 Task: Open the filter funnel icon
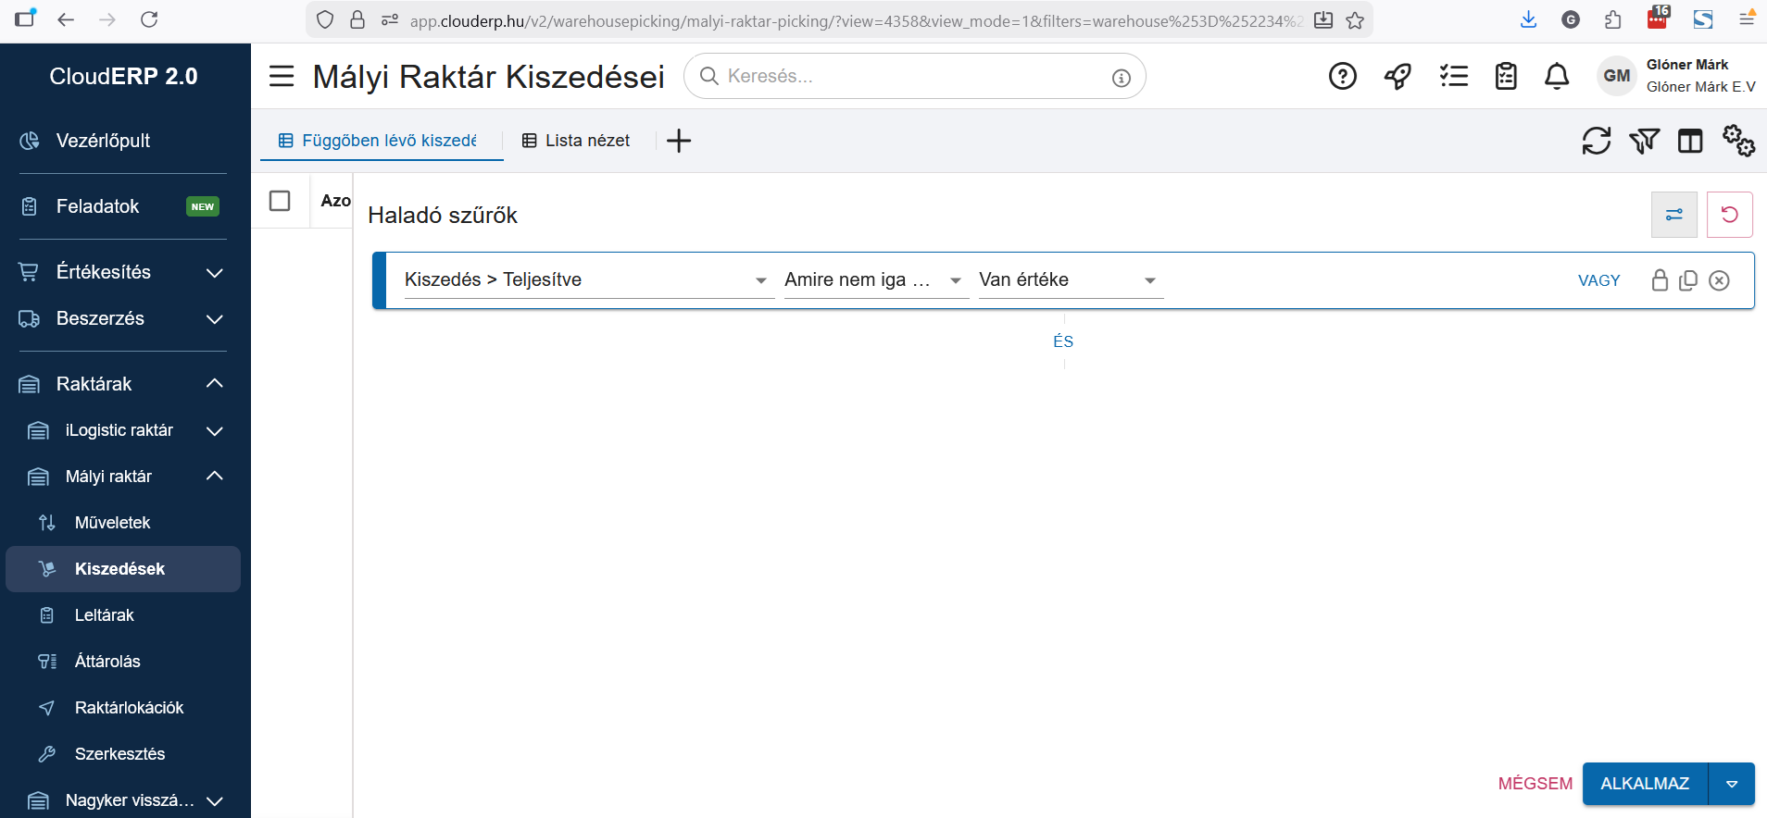coord(1644,141)
